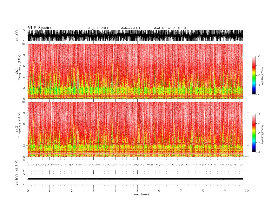Click the '10' tick on the Time axis

(x=247, y=191)
